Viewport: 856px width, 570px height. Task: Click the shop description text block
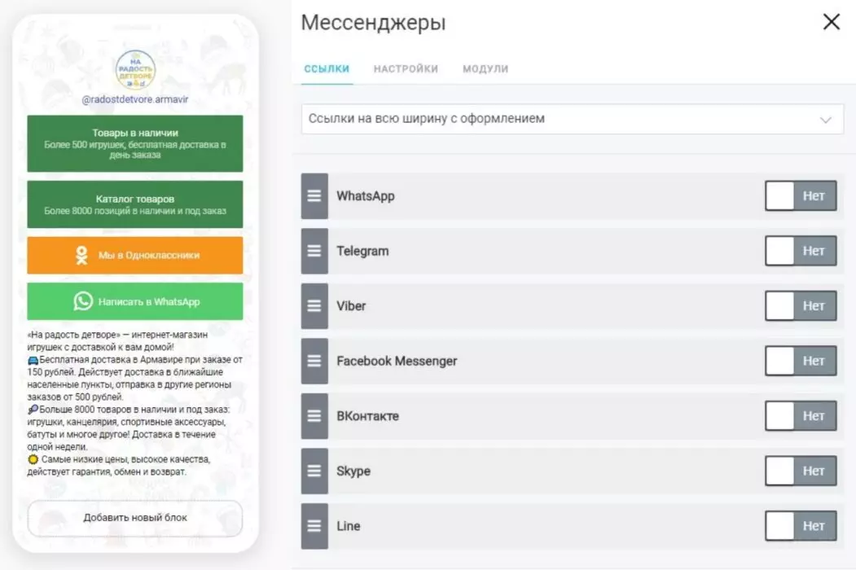point(135,403)
